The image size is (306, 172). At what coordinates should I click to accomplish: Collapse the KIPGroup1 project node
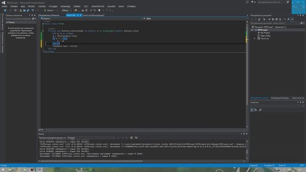click(252, 30)
